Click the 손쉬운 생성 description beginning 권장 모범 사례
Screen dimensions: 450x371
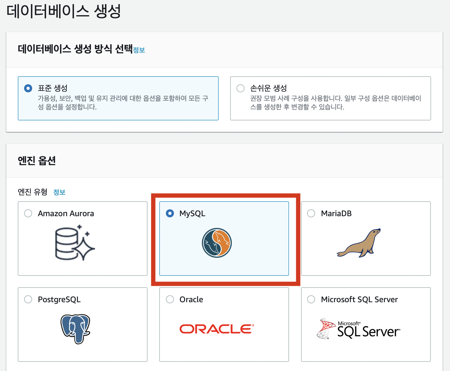336,103
